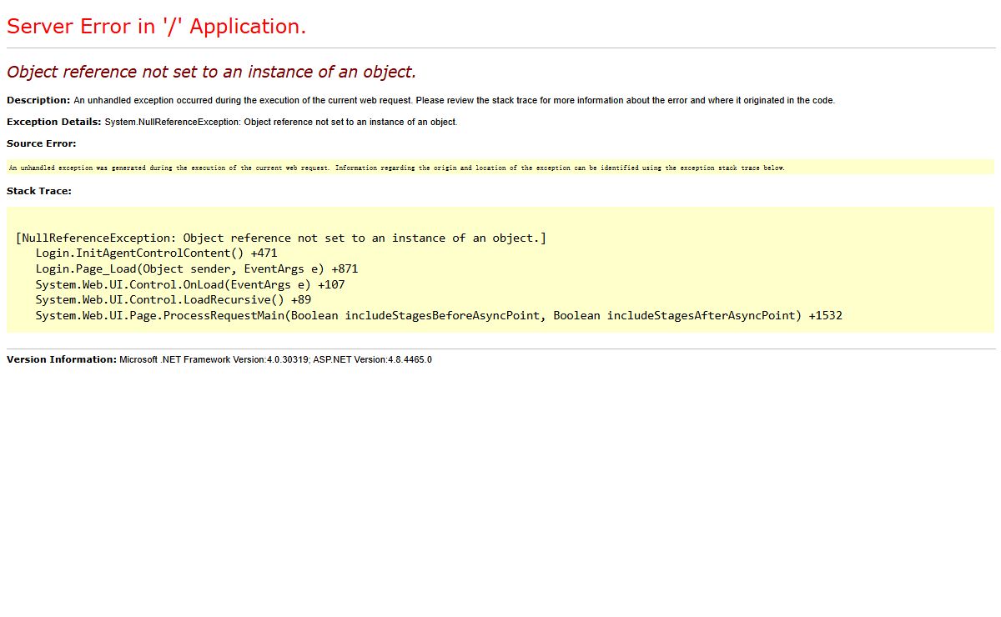The width and height of the screenshot is (1001, 617).
Task: Click the "Description:" label
Action: coord(38,100)
